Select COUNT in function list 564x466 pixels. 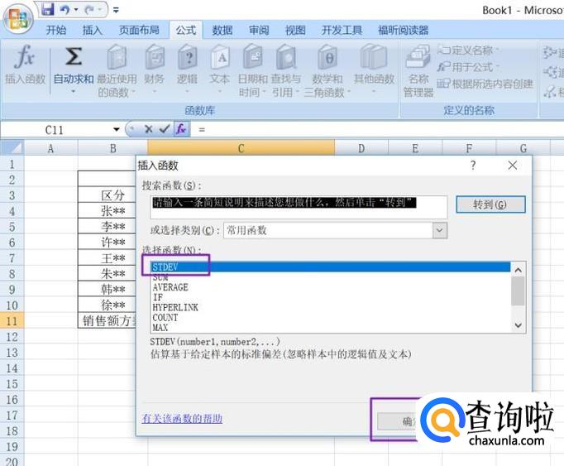coord(330,318)
